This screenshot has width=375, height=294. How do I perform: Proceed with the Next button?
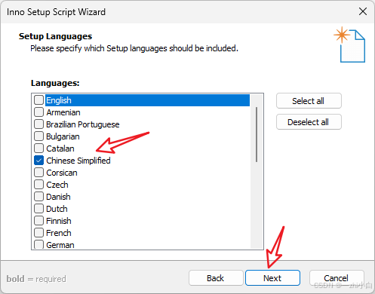click(x=272, y=278)
